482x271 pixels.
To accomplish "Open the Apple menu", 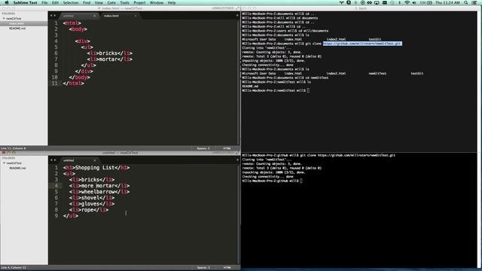I will (x=7, y=2).
